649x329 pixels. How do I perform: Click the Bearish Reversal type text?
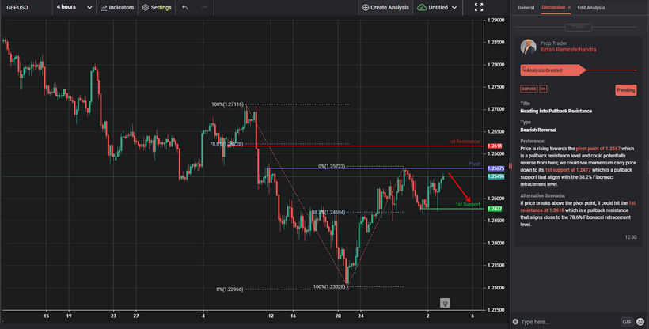click(x=538, y=130)
